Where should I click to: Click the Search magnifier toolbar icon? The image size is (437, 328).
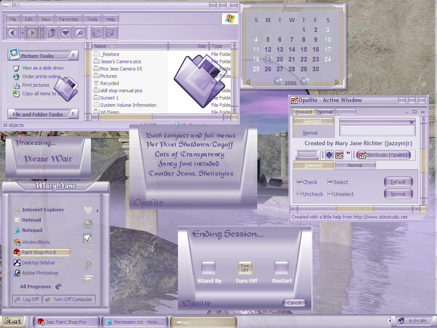[x=79, y=33]
